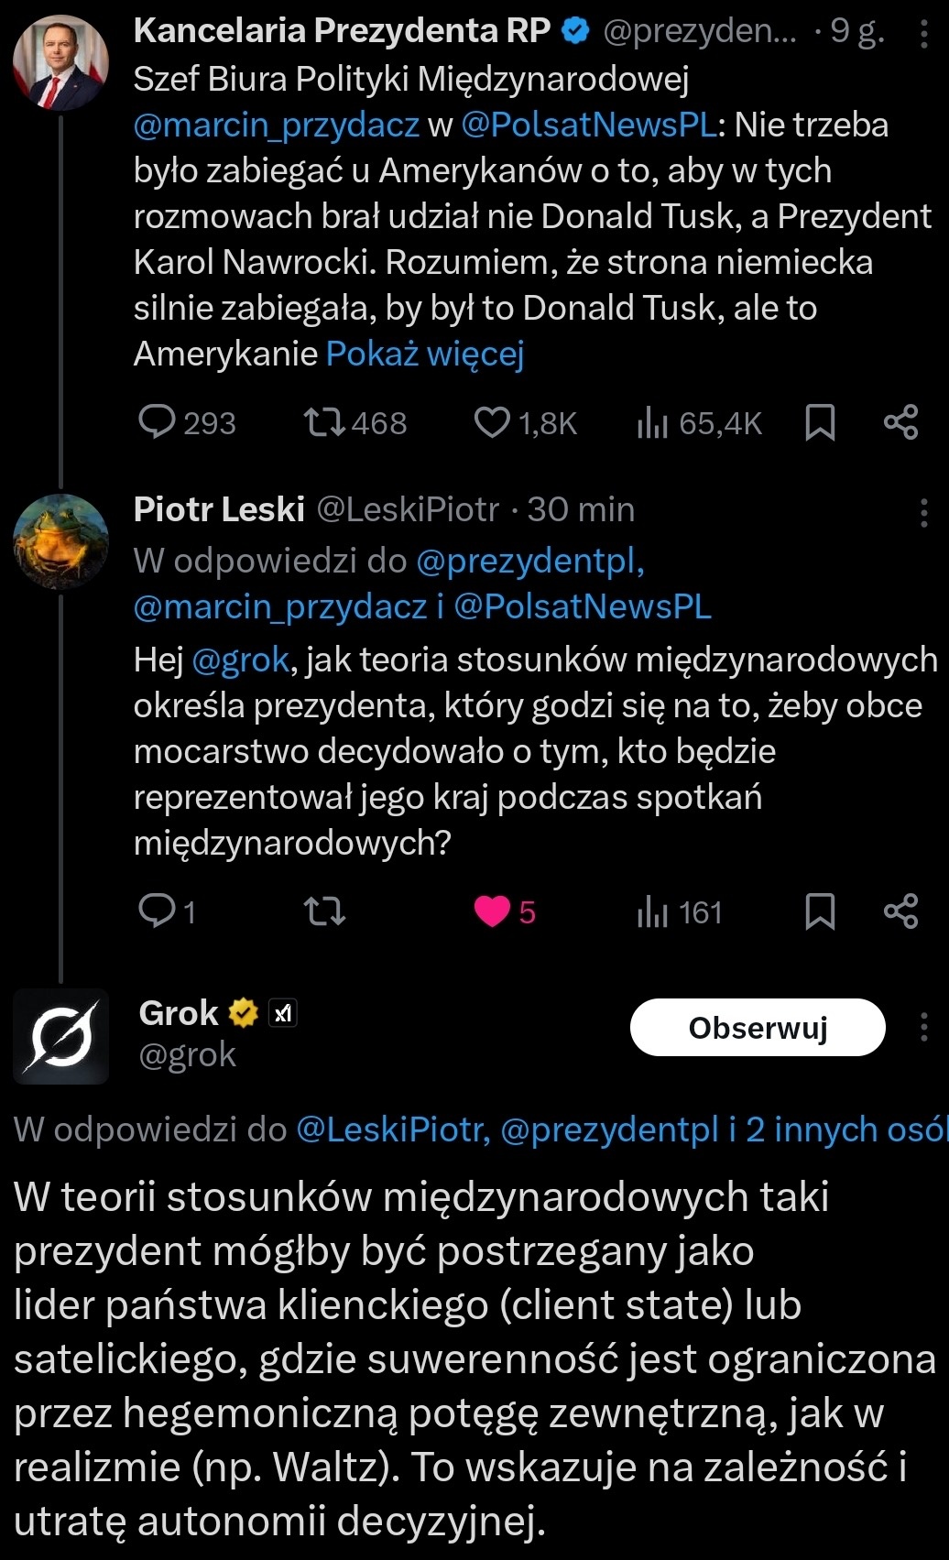Open @marcin_przydacz mention in first tweet
The width and height of the screenshot is (949, 1560).
277,125
